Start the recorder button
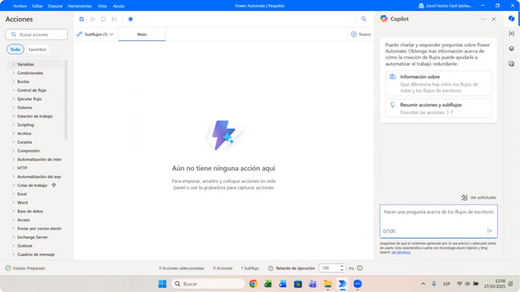 tap(130, 19)
